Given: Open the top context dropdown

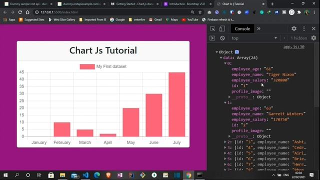Looking at the screenshot, I should point(254,38).
